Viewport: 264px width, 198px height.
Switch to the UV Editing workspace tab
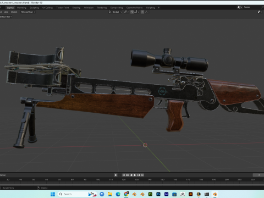tap(47, 8)
